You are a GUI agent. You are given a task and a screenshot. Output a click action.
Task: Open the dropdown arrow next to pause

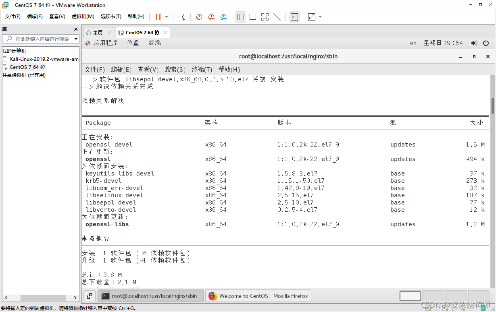click(x=167, y=17)
